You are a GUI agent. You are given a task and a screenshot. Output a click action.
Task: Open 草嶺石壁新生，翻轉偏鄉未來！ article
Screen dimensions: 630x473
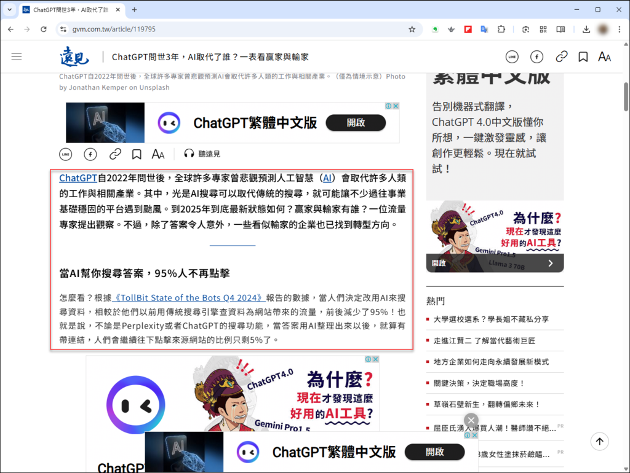click(487, 404)
